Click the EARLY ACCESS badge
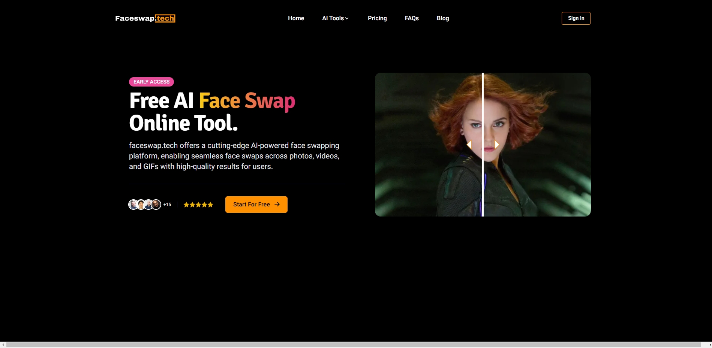The image size is (712, 348). [151, 82]
